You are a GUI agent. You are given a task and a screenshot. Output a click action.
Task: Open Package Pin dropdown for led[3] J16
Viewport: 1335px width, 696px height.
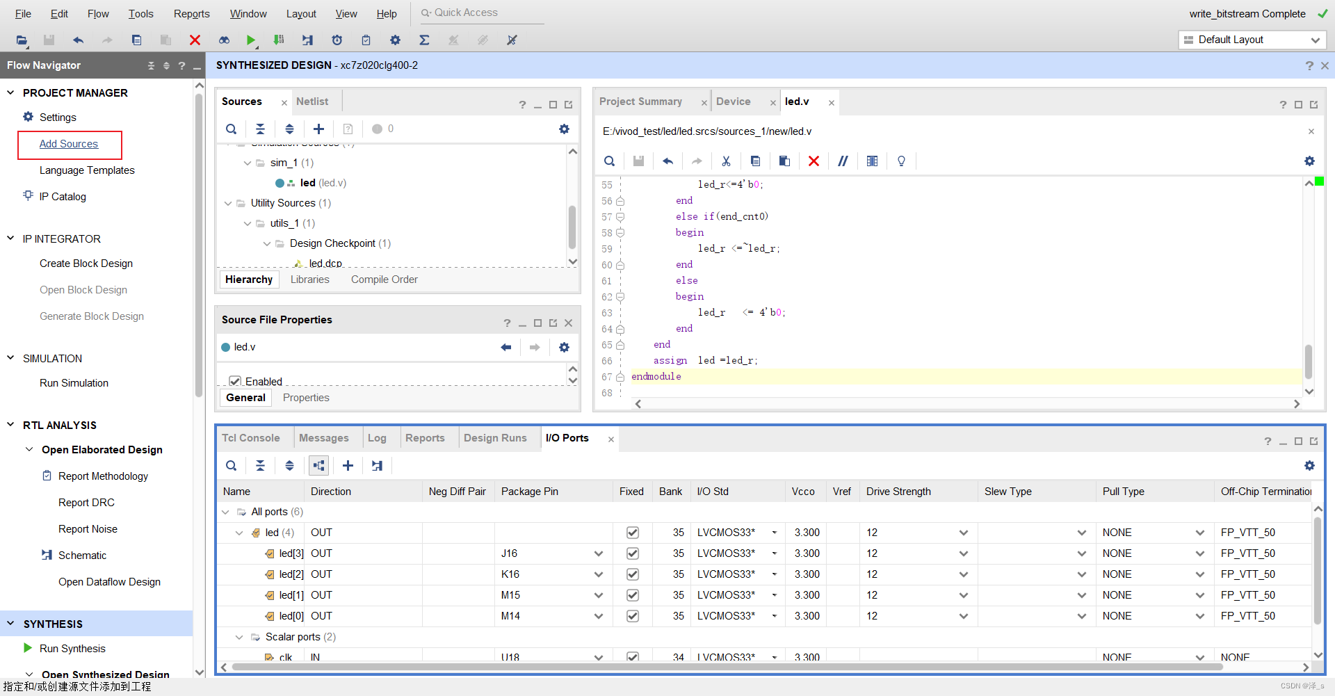tap(599, 553)
